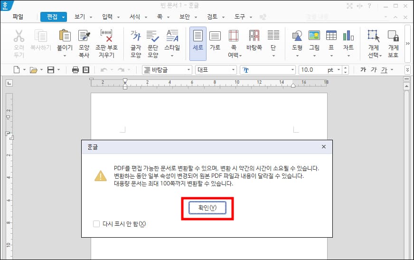Screen dimensions: 414x260
Task: Insert a Shape (도형) from the ribbon
Action: pyautogui.click(x=297, y=36)
